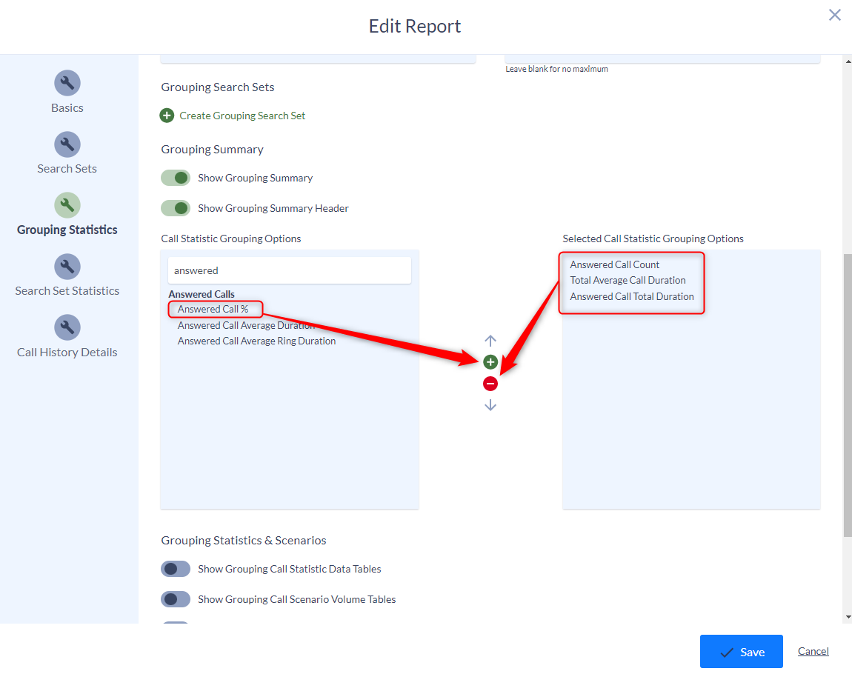Open the Search Sets section

(67, 144)
